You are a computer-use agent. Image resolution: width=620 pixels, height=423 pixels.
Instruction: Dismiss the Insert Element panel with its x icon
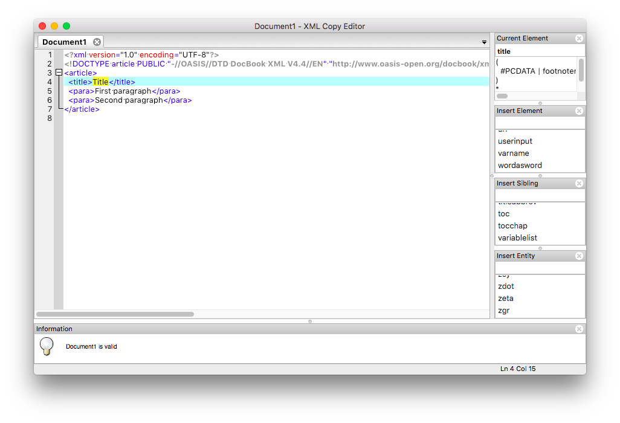pyautogui.click(x=579, y=111)
